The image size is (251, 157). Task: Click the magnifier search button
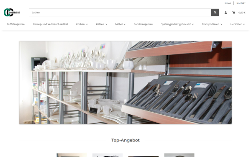click(215, 13)
